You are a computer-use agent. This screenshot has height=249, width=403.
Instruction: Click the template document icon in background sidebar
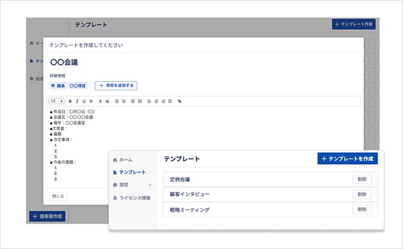tap(31, 61)
